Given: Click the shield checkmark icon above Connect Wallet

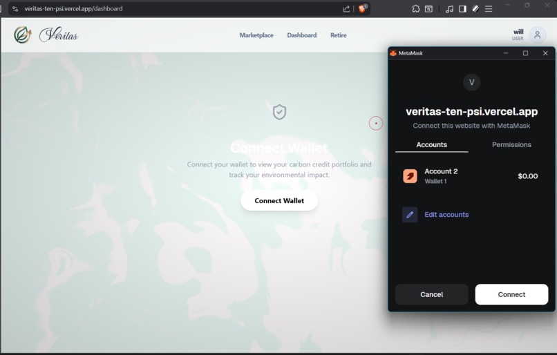Looking at the screenshot, I should [279, 112].
